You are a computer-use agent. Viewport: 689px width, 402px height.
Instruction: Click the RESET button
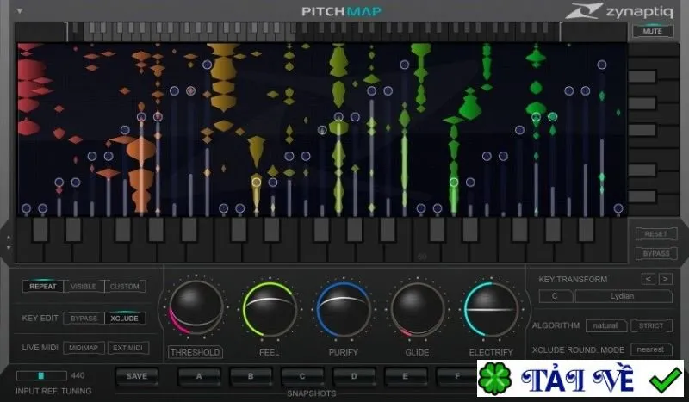click(x=655, y=234)
